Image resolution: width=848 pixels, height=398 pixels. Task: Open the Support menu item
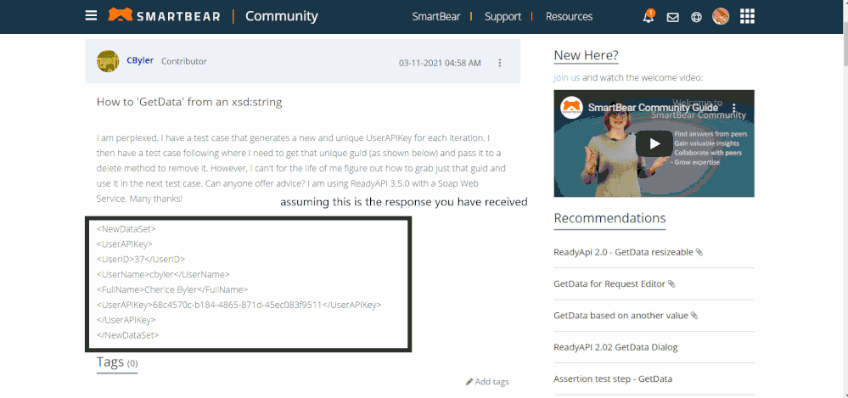pos(503,16)
